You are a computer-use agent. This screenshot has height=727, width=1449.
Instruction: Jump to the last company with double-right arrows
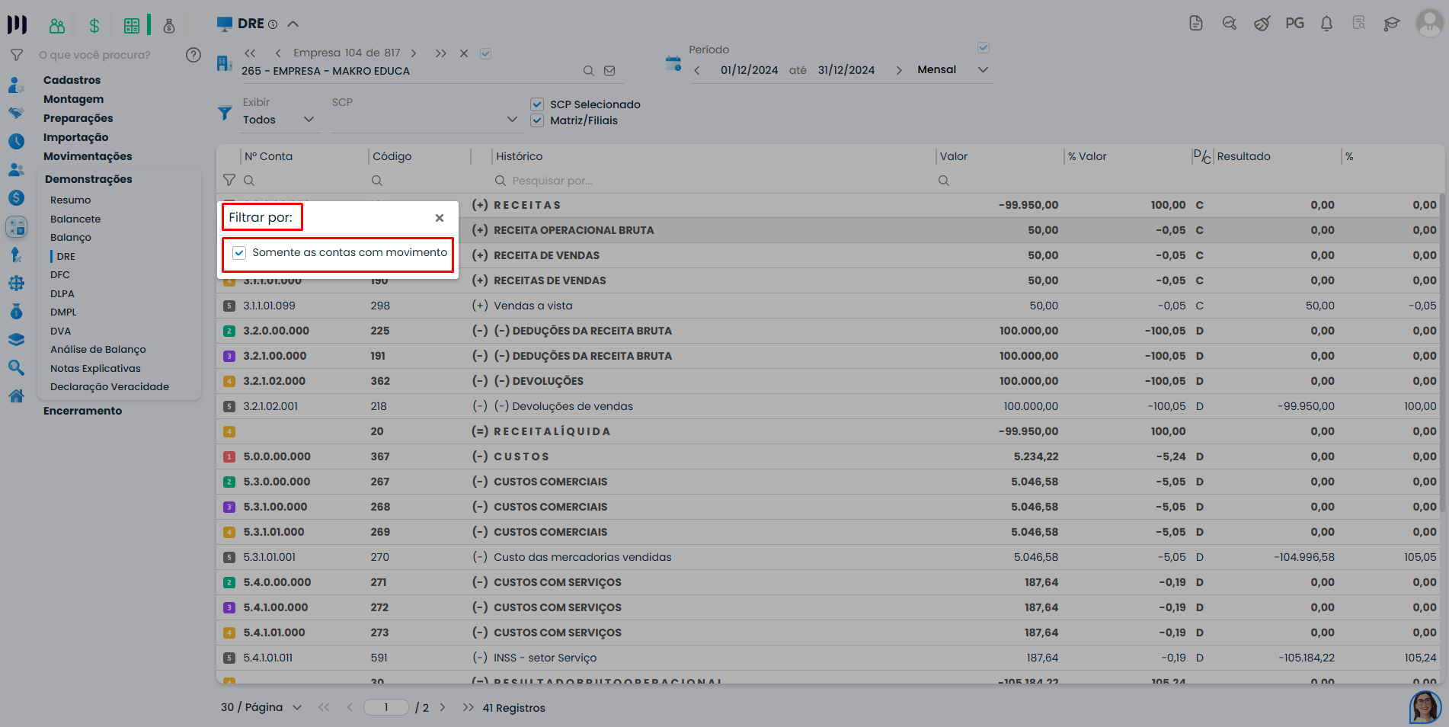441,53
